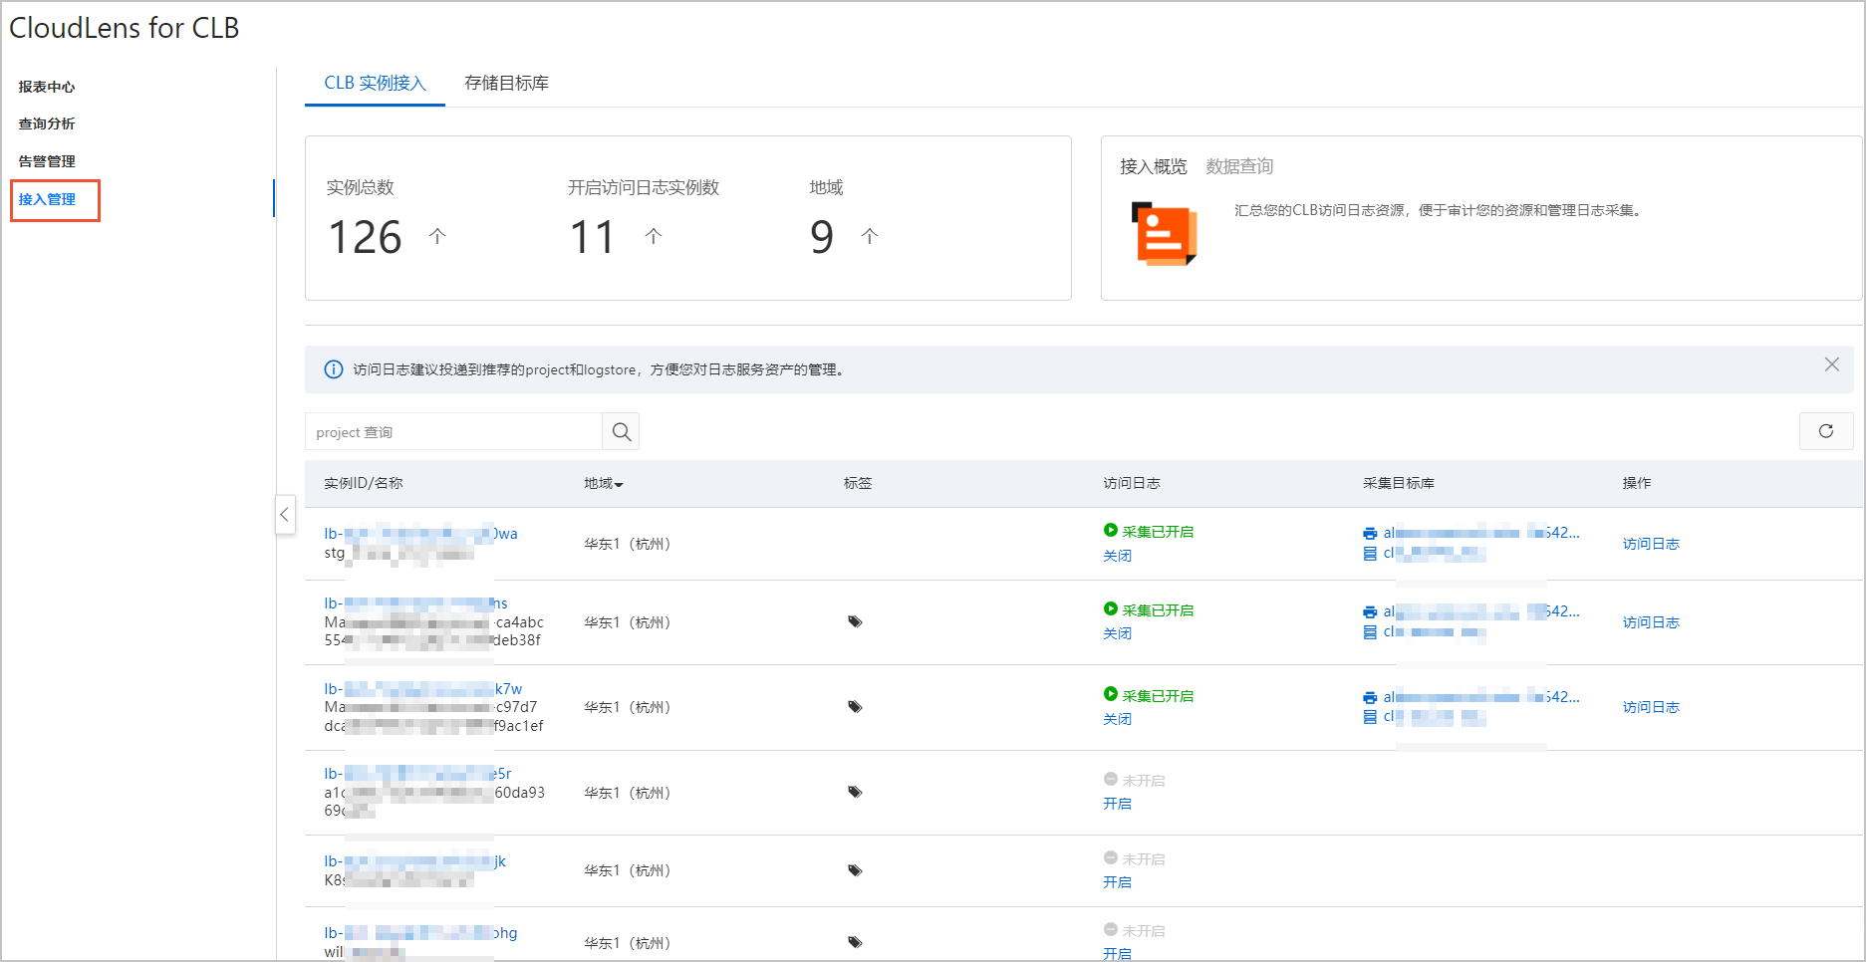Image resolution: width=1866 pixels, height=962 pixels.
Task: Select the 接入概览 tab
Action: coord(1153,166)
